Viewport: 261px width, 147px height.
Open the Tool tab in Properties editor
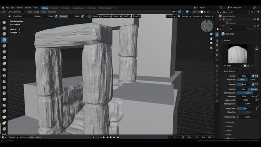coord(217,35)
